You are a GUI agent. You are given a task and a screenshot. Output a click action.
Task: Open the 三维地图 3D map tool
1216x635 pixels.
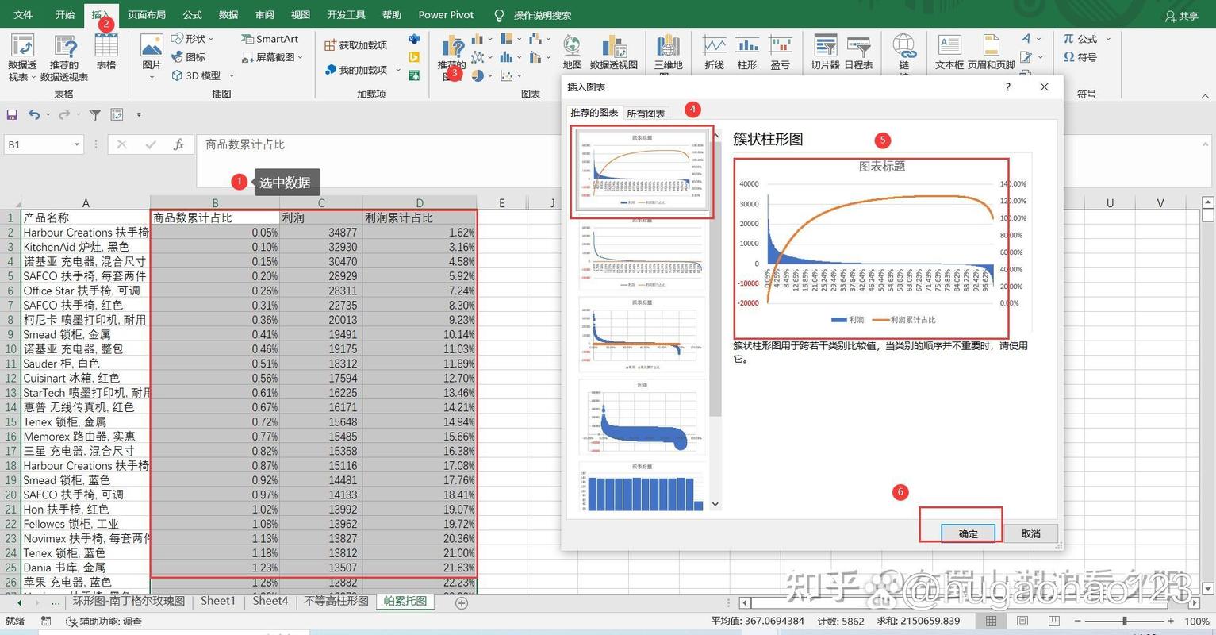pyautogui.click(x=668, y=56)
